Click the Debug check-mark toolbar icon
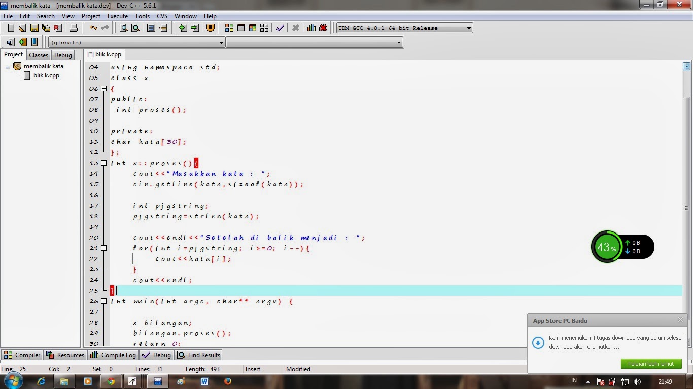 (x=280, y=28)
